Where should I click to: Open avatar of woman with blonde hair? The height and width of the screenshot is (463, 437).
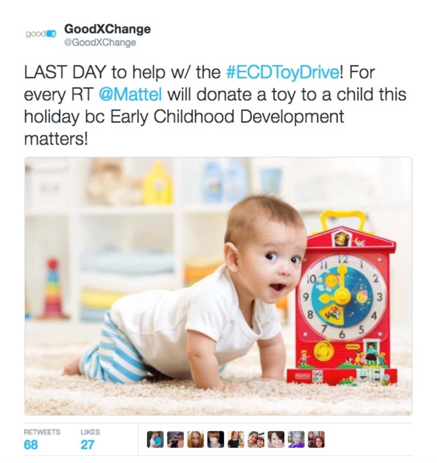195,440
